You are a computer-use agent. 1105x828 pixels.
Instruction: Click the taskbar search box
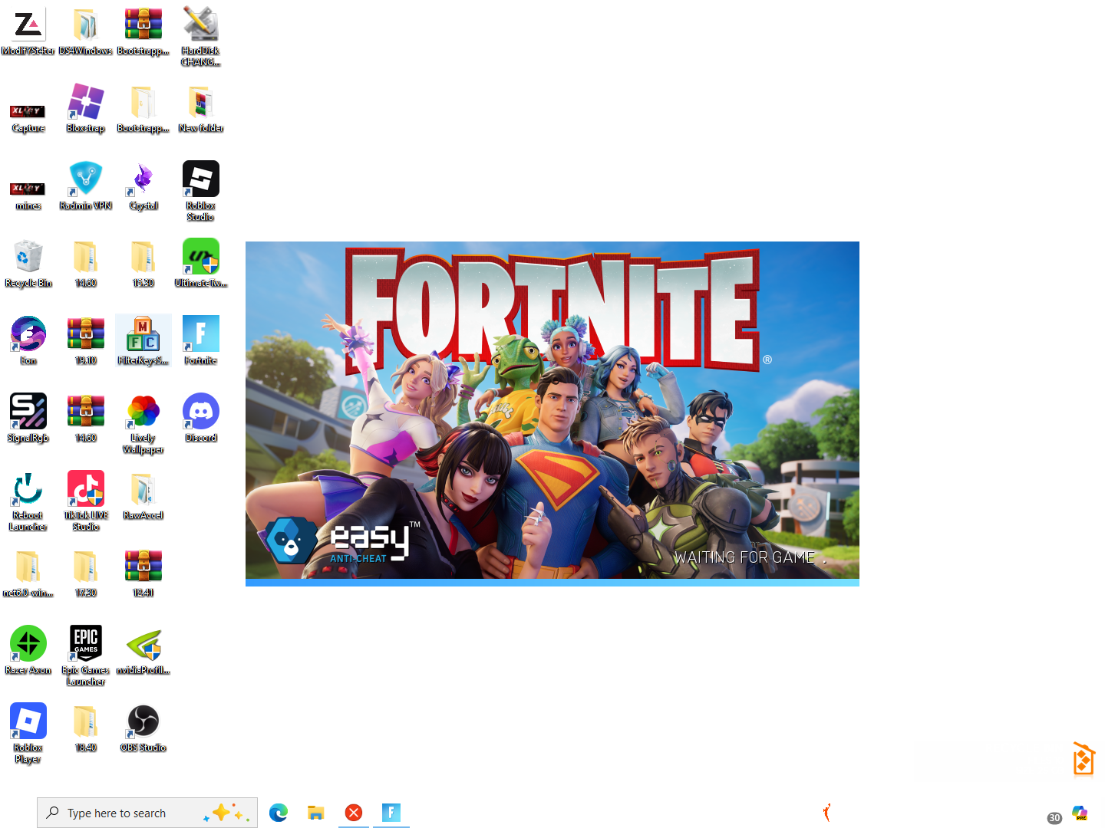(x=147, y=813)
